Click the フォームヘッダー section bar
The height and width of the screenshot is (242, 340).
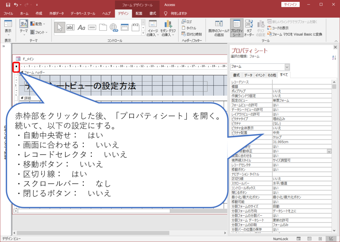point(124,73)
